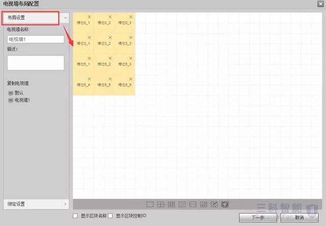Delete slot 槽位5_6 using its X
The image size is (326, 226).
[131, 79]
